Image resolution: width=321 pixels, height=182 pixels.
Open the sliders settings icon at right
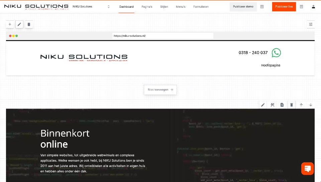coord(311,24)
